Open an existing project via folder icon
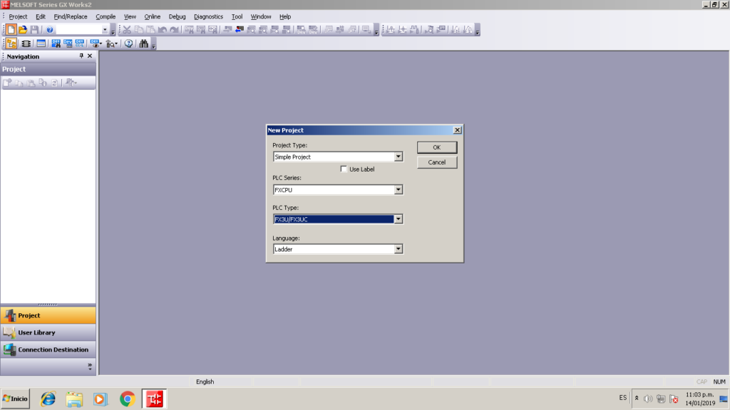The image size is (730, 410). 23,30
